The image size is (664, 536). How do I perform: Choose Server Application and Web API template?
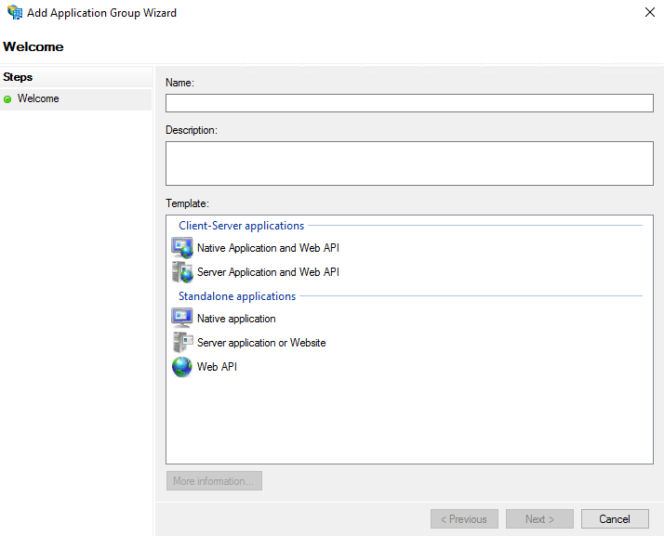[x=268, y=272]
